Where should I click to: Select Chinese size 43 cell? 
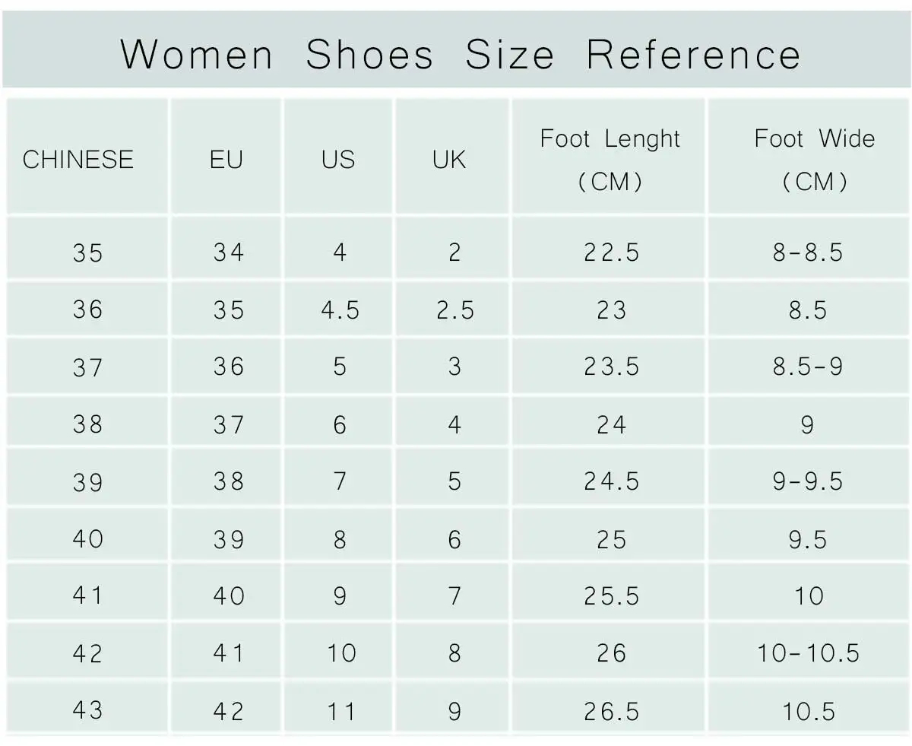pos(87,709)
